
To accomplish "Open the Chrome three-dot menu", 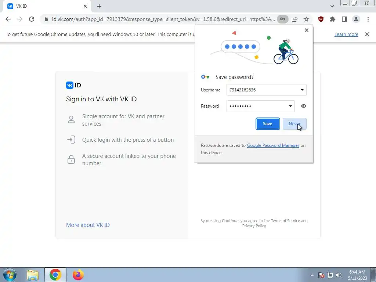I will click(368, 19).
